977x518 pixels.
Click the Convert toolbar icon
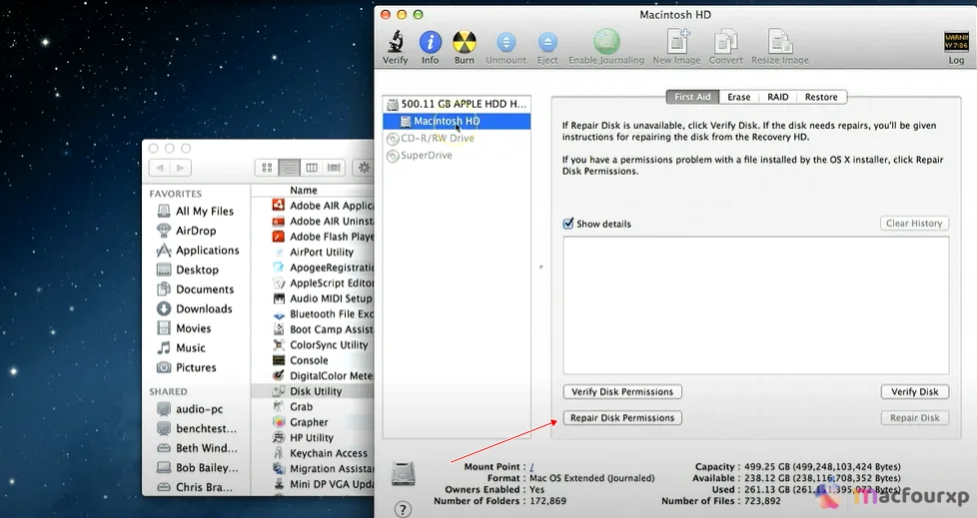tap(725, 42)
